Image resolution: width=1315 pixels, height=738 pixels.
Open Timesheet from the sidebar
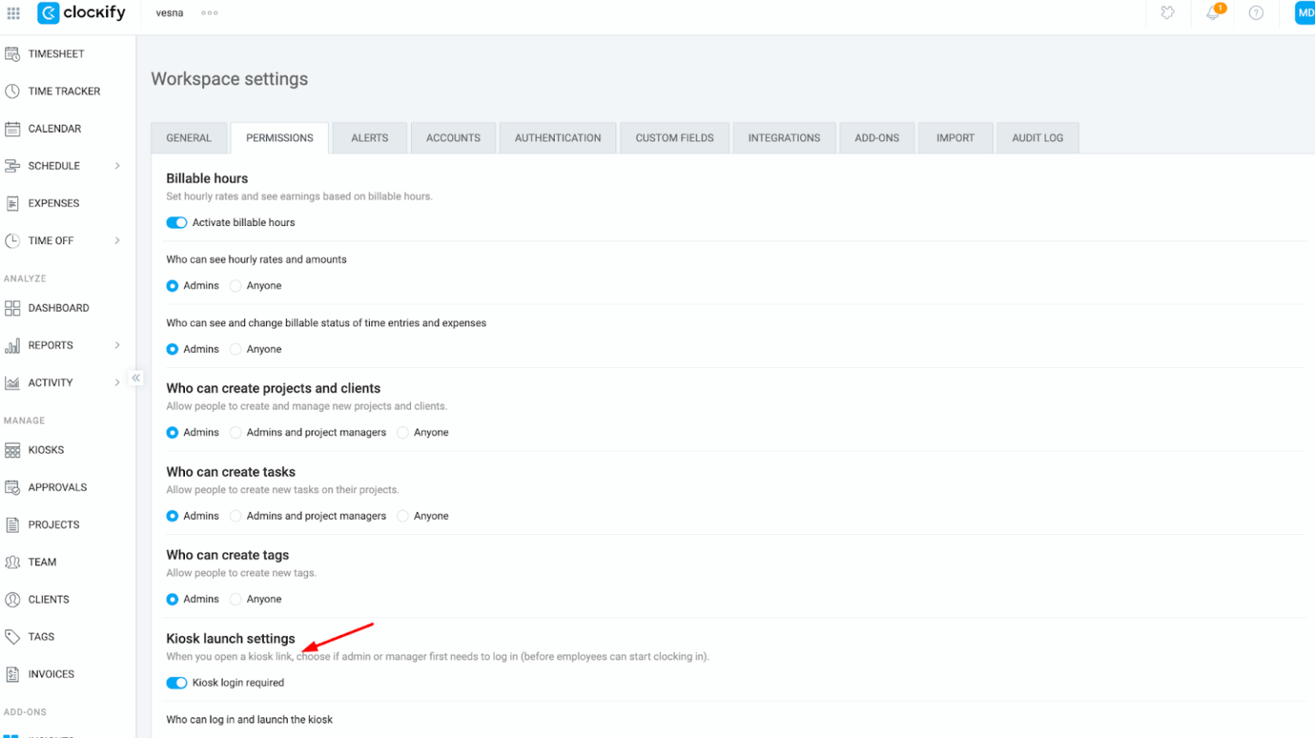pyautogui.click(x=56, y=54)
